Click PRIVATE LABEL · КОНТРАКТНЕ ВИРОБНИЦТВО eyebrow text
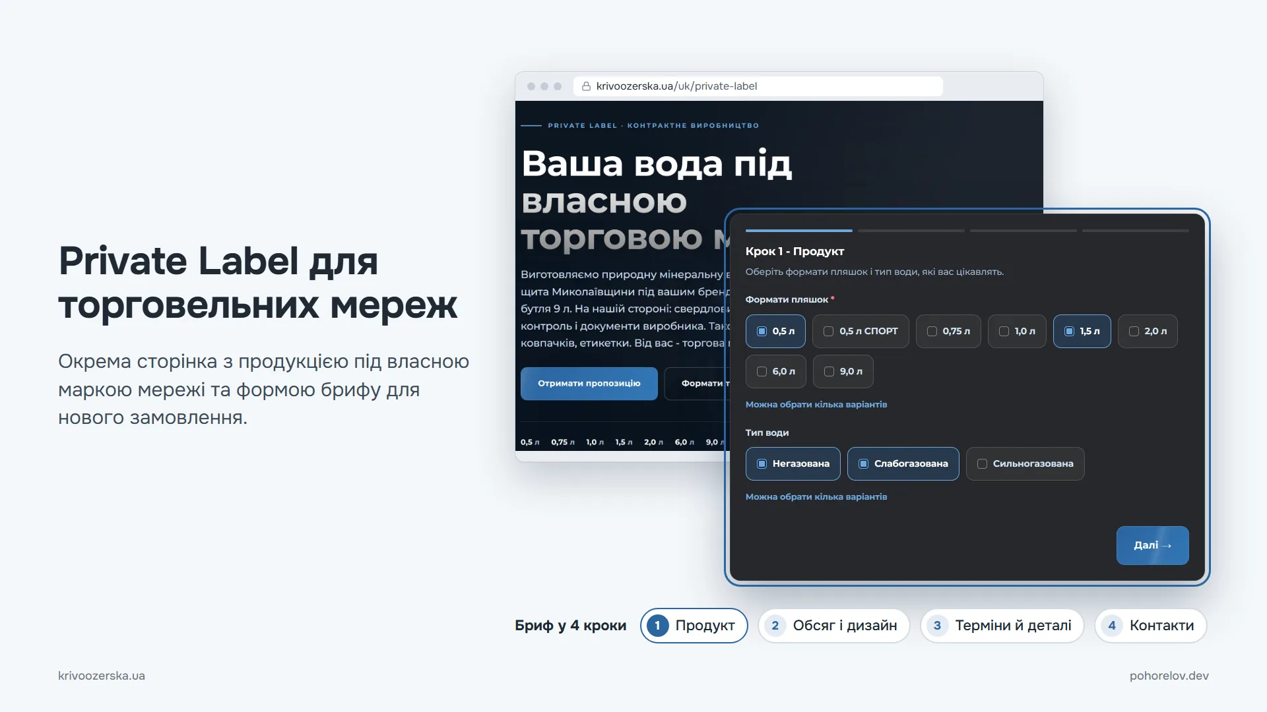Image resolution: width=1267 pixels, height=712 pixels. coord(653,125)
